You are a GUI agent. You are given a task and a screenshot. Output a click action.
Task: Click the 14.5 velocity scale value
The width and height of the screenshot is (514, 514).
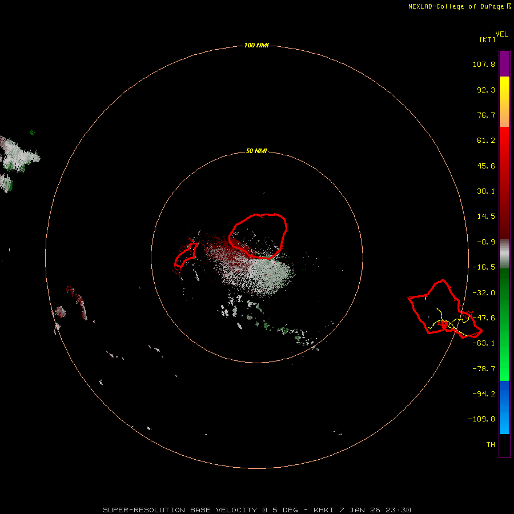tap(486, 216)
